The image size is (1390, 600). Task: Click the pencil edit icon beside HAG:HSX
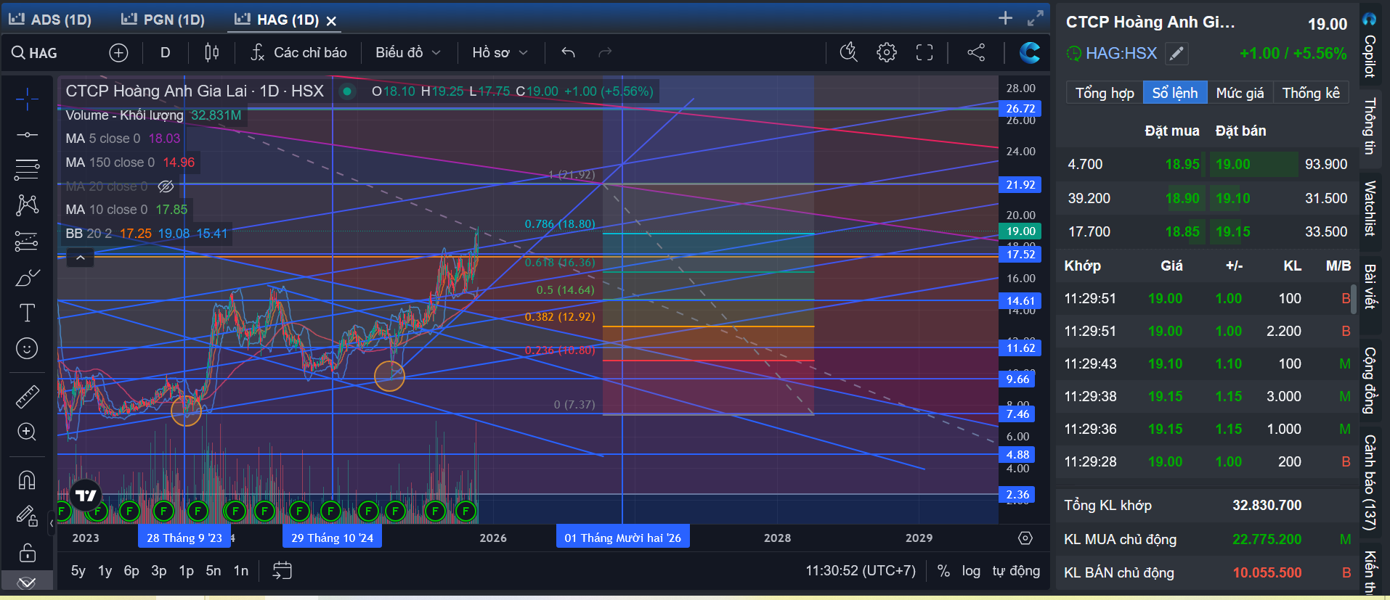click(1176, 53)
